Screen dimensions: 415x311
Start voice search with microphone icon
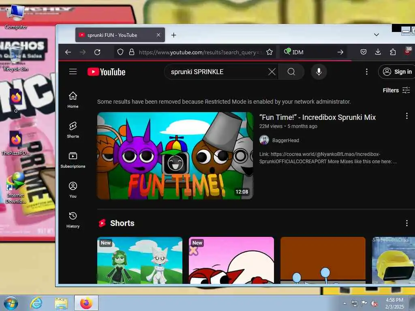(319, 72)
